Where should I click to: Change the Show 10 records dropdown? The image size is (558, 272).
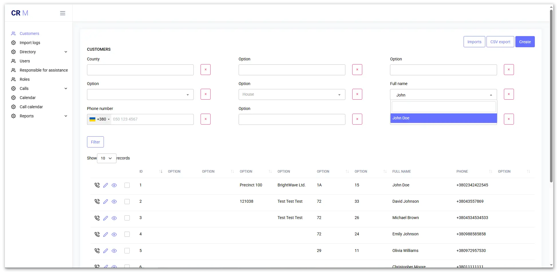106,158
